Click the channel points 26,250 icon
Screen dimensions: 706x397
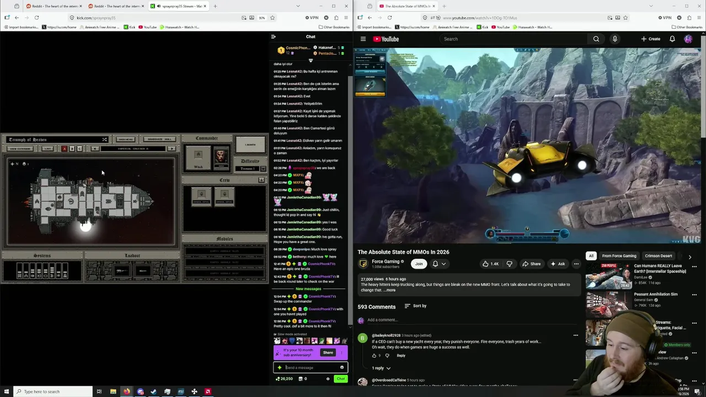pos(278,379)
